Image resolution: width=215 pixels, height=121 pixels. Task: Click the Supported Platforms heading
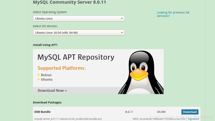tap(62, 68)
